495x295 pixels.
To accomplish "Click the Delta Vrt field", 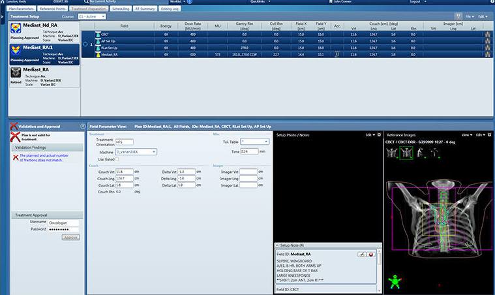I will 187,172.
